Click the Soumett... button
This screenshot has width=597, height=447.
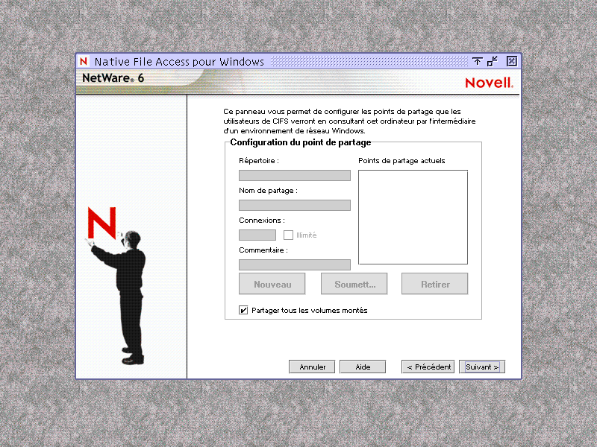pos(354,284)
